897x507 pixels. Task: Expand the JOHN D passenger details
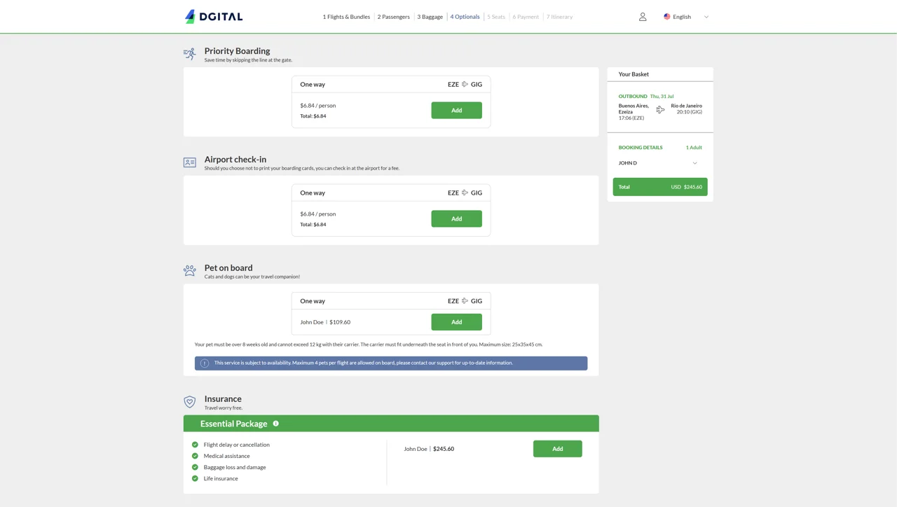(x=694, y=163)
